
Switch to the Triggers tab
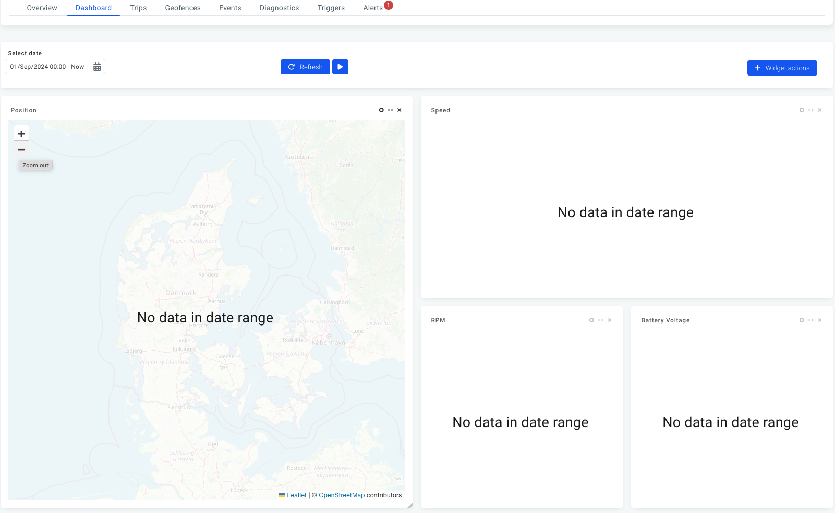coord(331,8)
